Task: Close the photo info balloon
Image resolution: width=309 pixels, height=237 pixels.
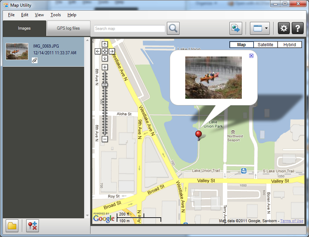Action: click(251, 56)
